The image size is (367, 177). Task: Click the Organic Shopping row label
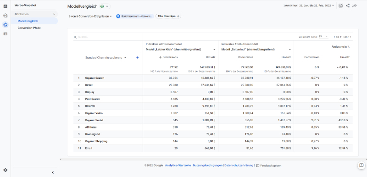[x=96, y=141]
